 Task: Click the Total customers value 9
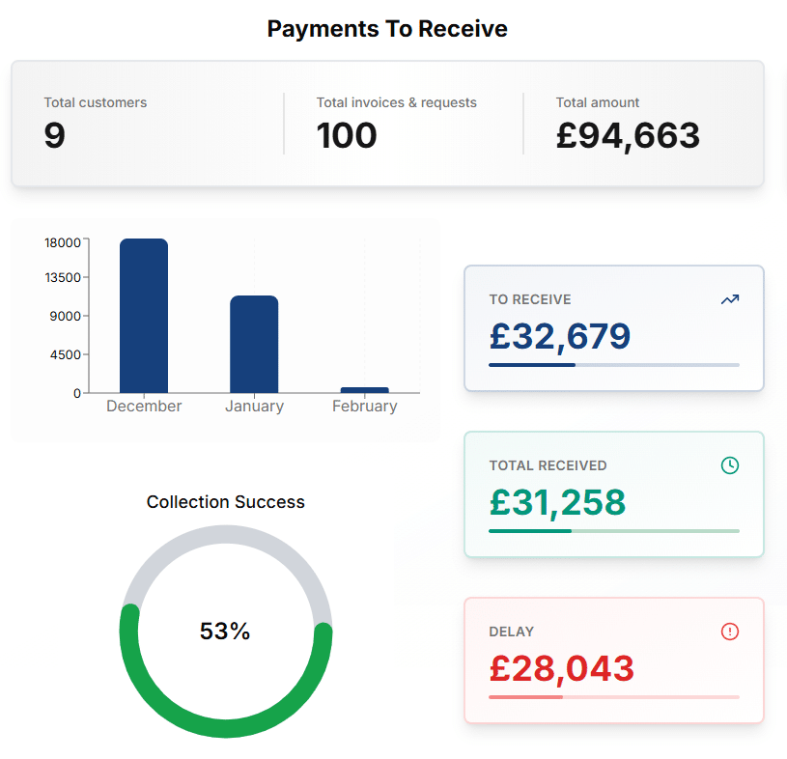(54, 136)
